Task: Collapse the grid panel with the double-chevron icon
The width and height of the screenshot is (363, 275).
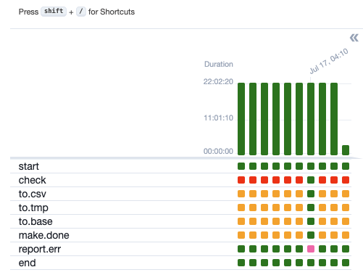Action: coord(354,38)
